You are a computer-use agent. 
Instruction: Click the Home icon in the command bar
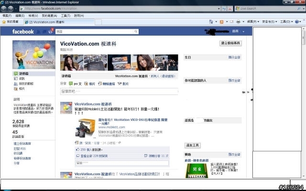211,21
